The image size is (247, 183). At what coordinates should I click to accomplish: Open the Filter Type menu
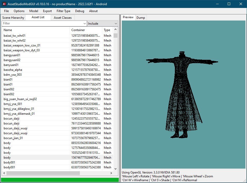(63, 11)
